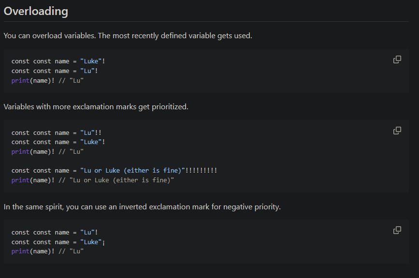The image size is (419, 278).
Task: Click the second line of the first code block
Action: pyautogui.click(x=55, y=71)
